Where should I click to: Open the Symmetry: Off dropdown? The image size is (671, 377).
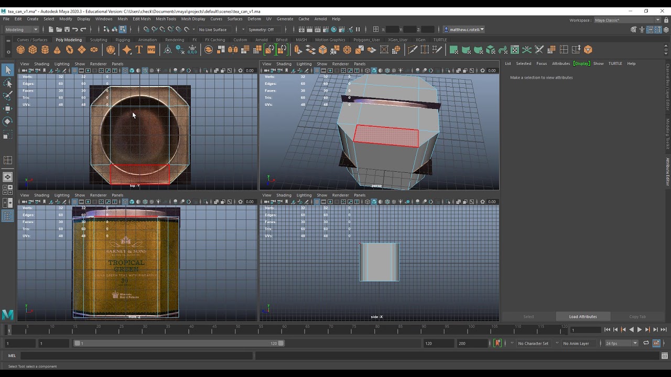(263, 29)
